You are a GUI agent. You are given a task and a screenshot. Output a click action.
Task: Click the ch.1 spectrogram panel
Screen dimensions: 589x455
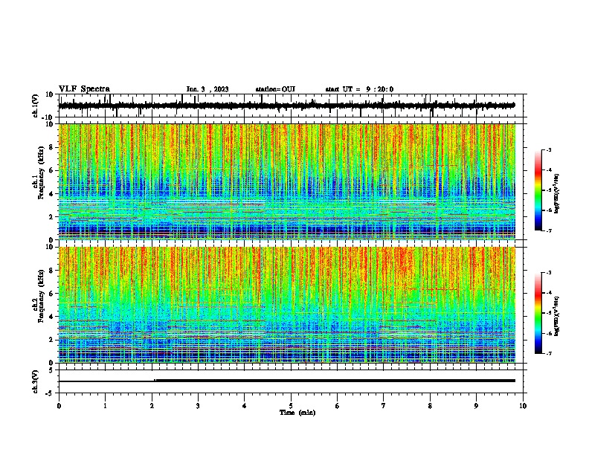(x=287, y=181)
